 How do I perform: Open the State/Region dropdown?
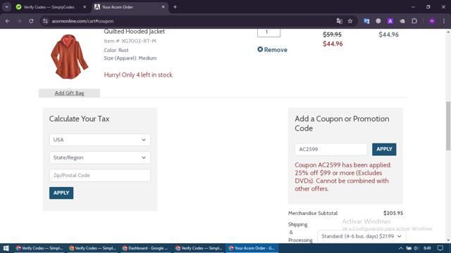tap(100, 157)
